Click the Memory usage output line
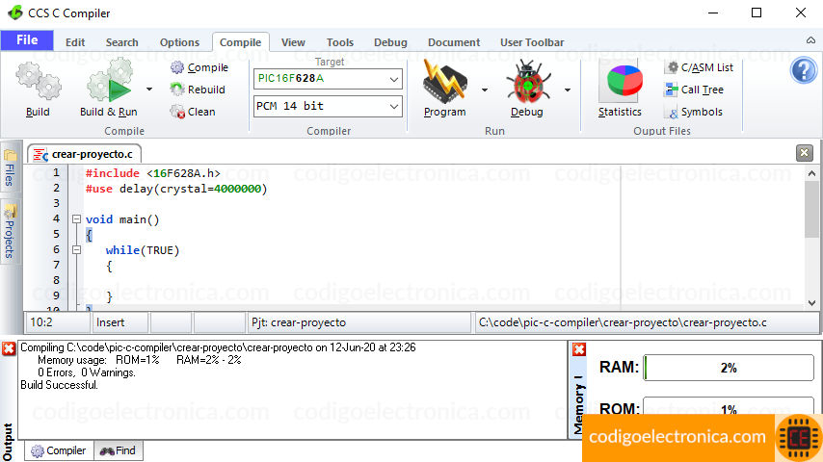This screenshot has height=462, width=823. (x=139, y=360)
